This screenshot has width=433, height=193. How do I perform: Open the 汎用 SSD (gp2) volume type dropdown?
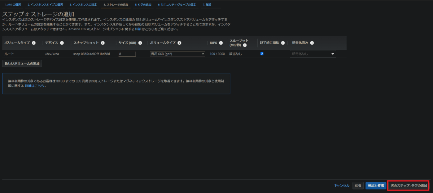coord(178,54)
